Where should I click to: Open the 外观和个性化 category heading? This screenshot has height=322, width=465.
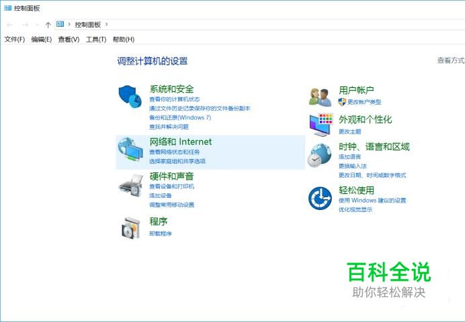366,119
